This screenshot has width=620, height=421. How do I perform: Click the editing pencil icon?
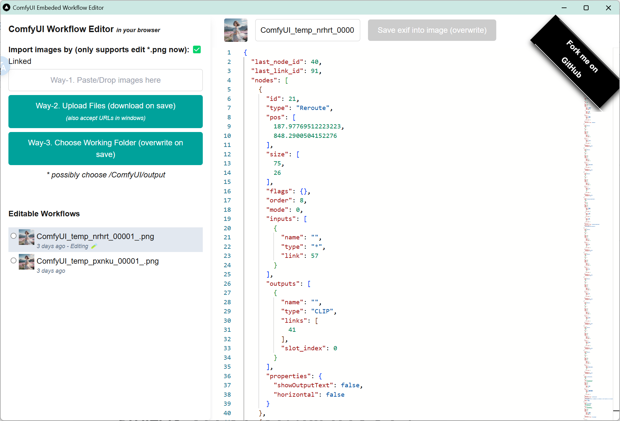[x=94, y=246]
